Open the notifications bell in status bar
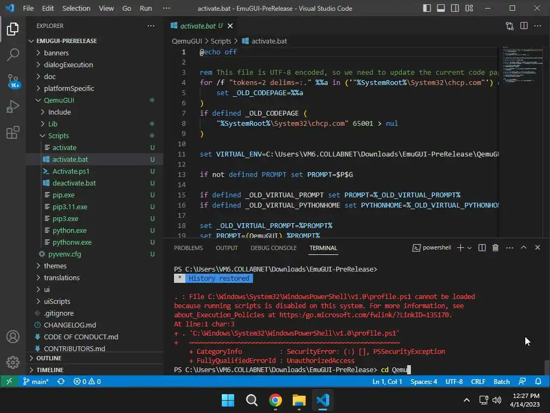Viewport: 550px width, 413px height. [x=538, y=381]
